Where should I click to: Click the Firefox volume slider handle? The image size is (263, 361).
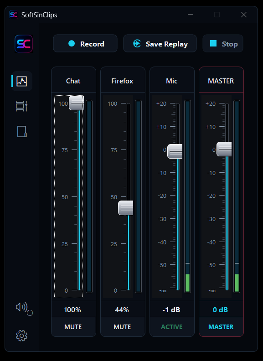[125, 208]
